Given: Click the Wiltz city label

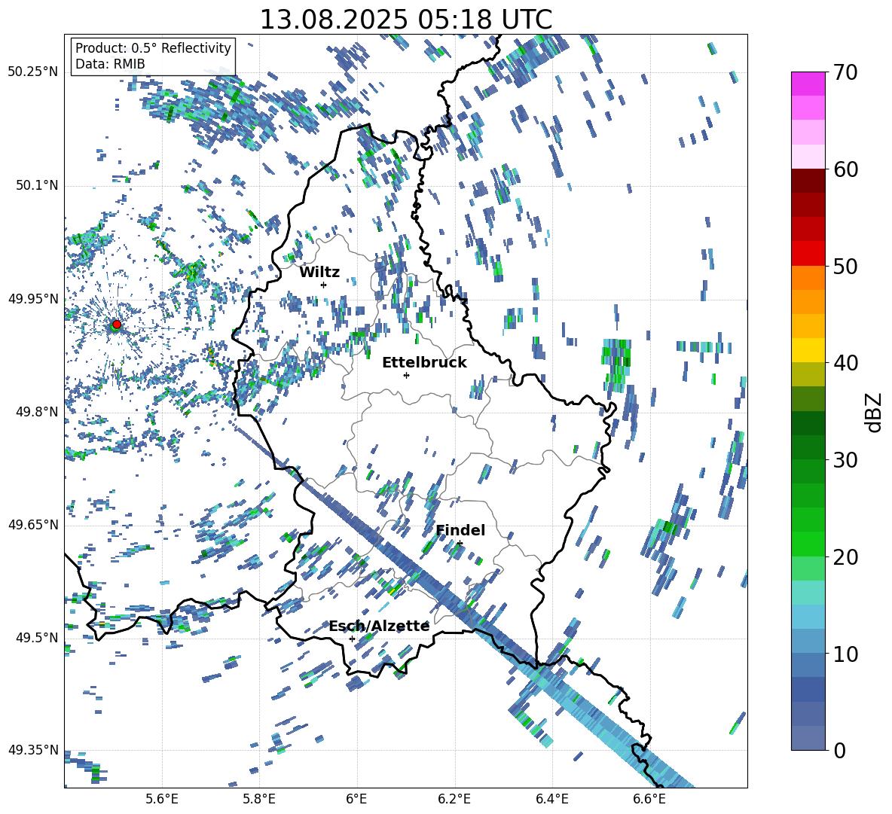Looking at the screenshot, I should pyautogui.click(x=319, y=272).
